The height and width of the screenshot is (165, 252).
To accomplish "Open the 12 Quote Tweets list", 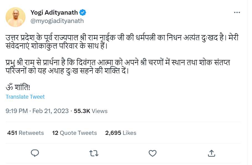I will (x=74, y=133).
